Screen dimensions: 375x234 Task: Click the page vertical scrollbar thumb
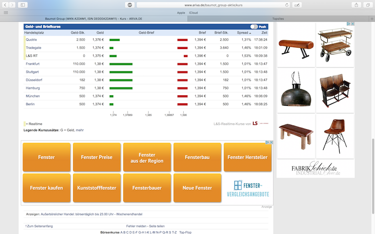(373, 176)
